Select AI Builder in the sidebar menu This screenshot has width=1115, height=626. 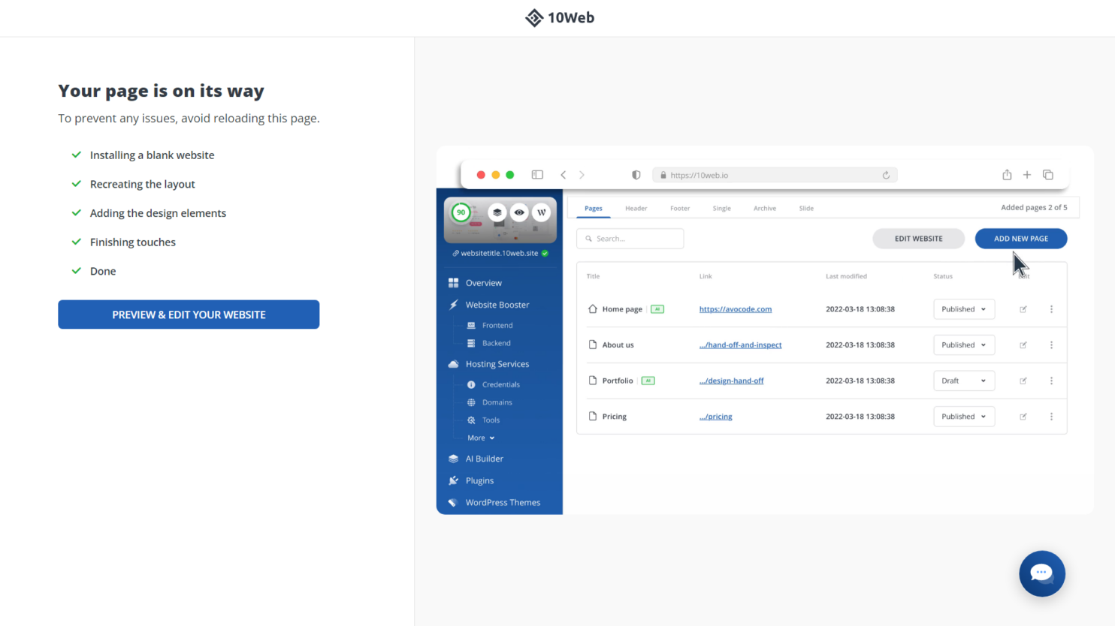(x=484, y=459)
